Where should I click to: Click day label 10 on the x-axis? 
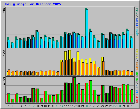45,106
